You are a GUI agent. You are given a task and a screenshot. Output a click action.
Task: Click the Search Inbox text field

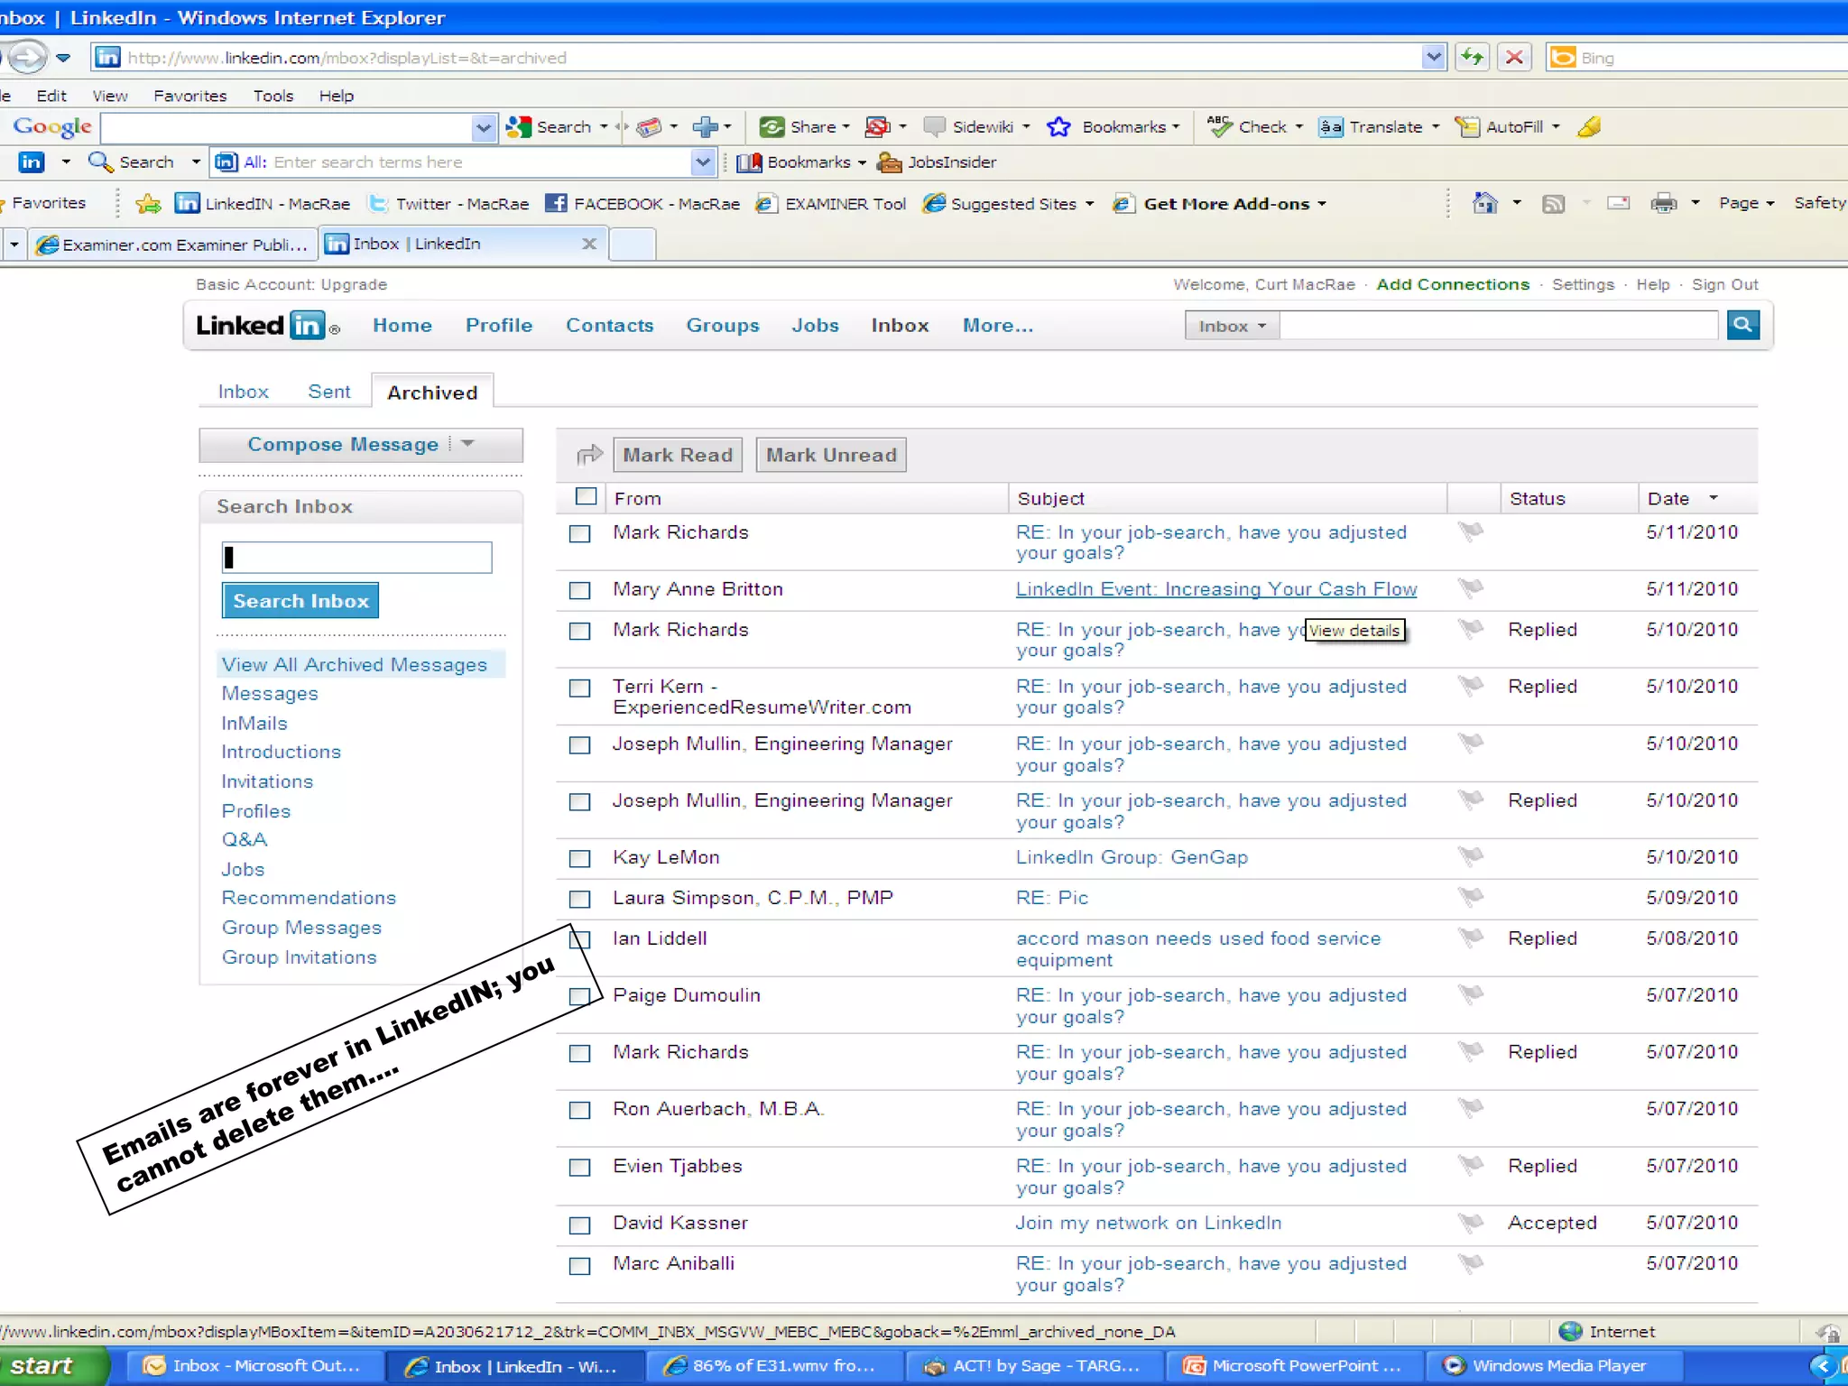pyautogui.click(x=356, y=558)
